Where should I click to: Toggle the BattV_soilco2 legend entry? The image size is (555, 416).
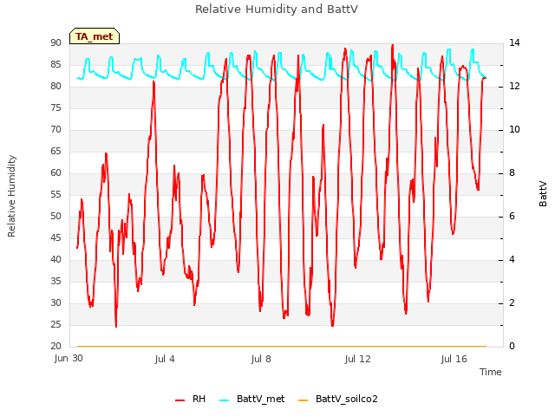338,399
